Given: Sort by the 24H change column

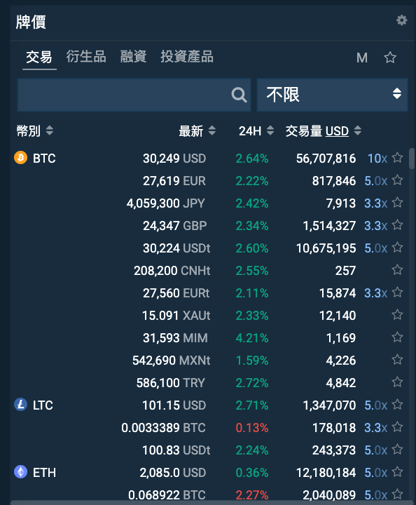Looking at the screenshot, I should click(256, 131).
